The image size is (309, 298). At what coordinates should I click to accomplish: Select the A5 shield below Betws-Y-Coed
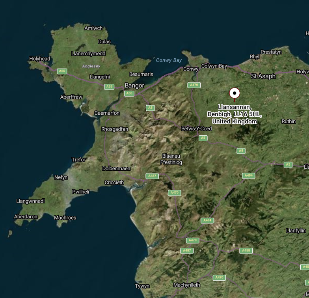click(x=203, y=138)
